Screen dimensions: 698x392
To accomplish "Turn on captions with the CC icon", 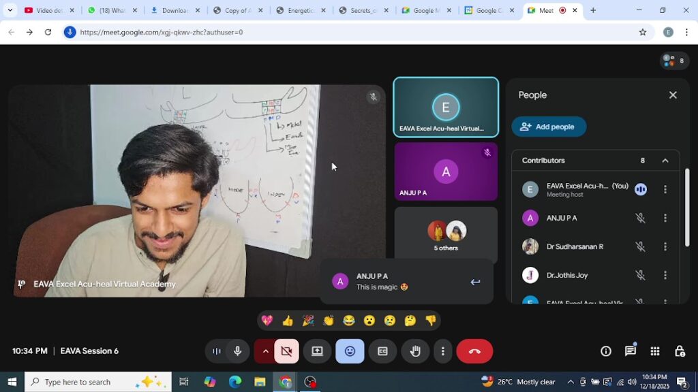I will (x=382, y=351).
